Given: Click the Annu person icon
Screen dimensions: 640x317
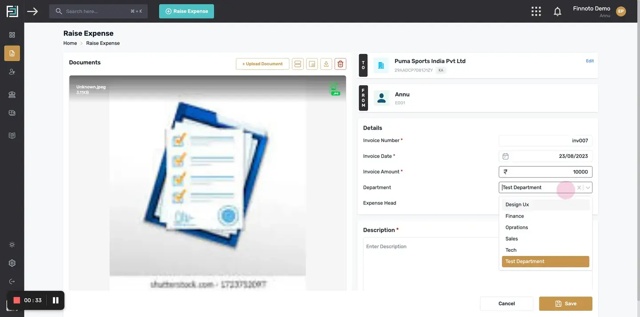Looking at the screenshot, I should 381,98.
